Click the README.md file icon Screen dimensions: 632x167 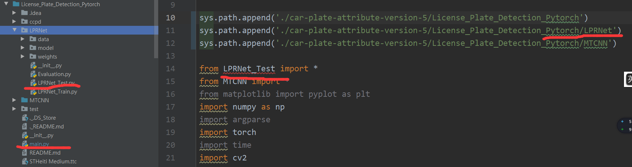25,152
